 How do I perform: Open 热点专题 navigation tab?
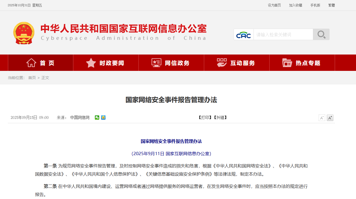pos(302,63)
